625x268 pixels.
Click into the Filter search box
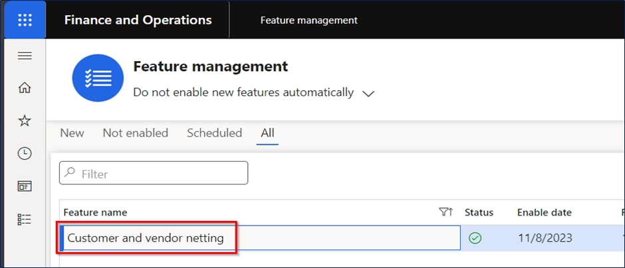(154, 173)
